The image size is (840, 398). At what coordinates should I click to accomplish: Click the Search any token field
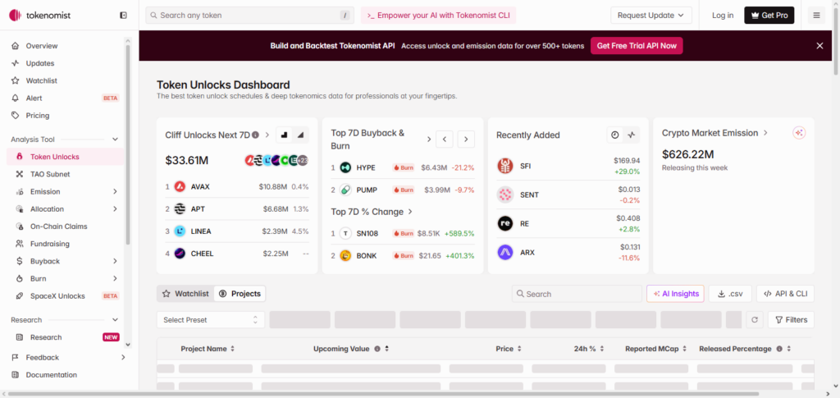pos(249,15)
